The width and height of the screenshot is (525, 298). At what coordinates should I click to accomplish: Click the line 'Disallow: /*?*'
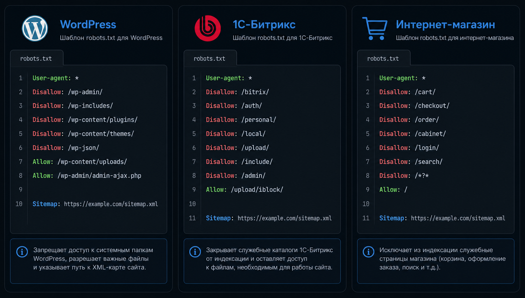pyautogui.click(x=404, y=176)
